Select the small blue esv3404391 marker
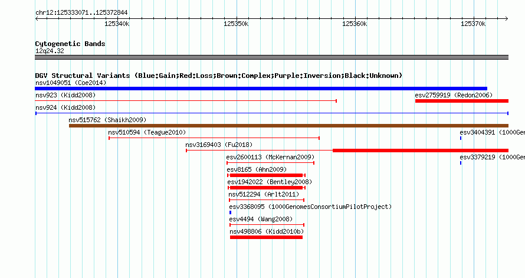525x278 pixels. click(461, 138)
